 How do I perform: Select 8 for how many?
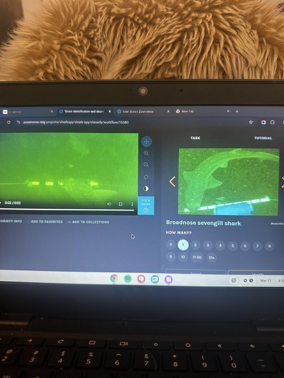coord(270,246)
